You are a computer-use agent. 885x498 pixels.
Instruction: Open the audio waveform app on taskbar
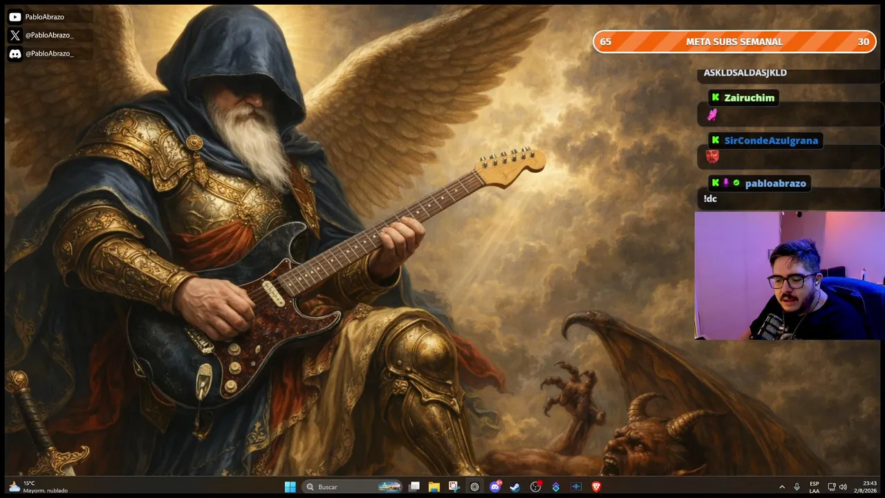click(576, 487)
